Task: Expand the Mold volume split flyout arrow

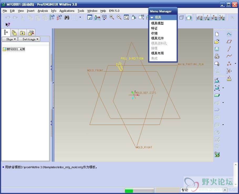Action: (223, 125)
